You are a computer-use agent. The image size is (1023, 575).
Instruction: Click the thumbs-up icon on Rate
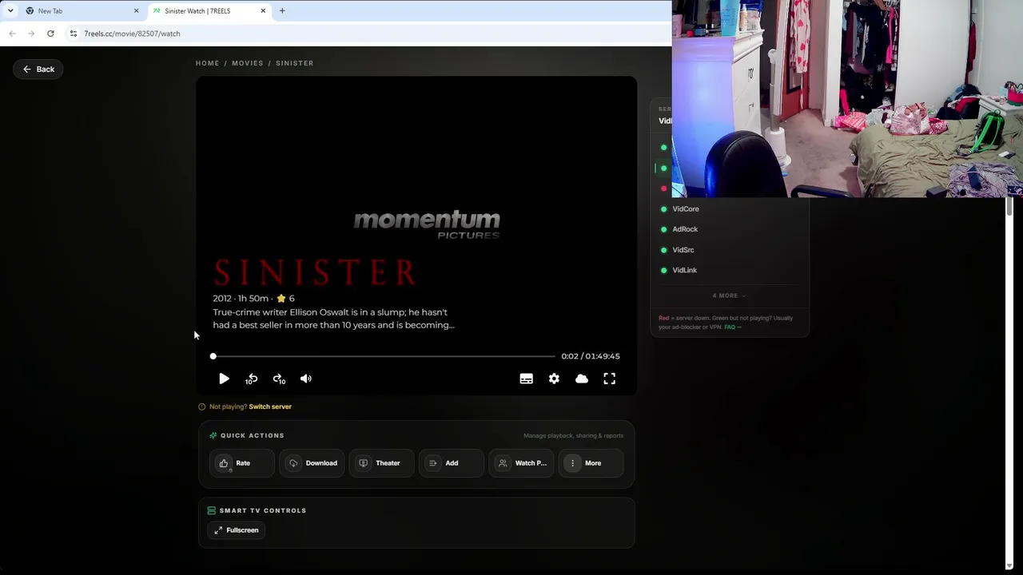click(x=224, y=463)
